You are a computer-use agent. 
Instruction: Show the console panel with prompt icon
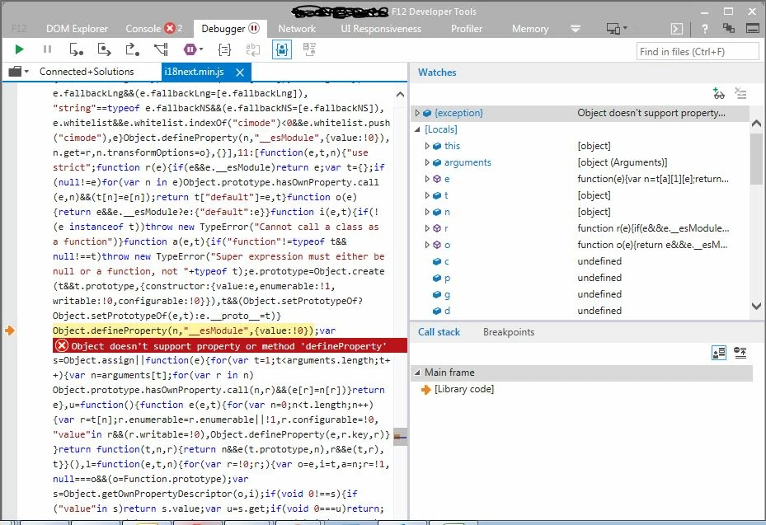tap(677, 29)
